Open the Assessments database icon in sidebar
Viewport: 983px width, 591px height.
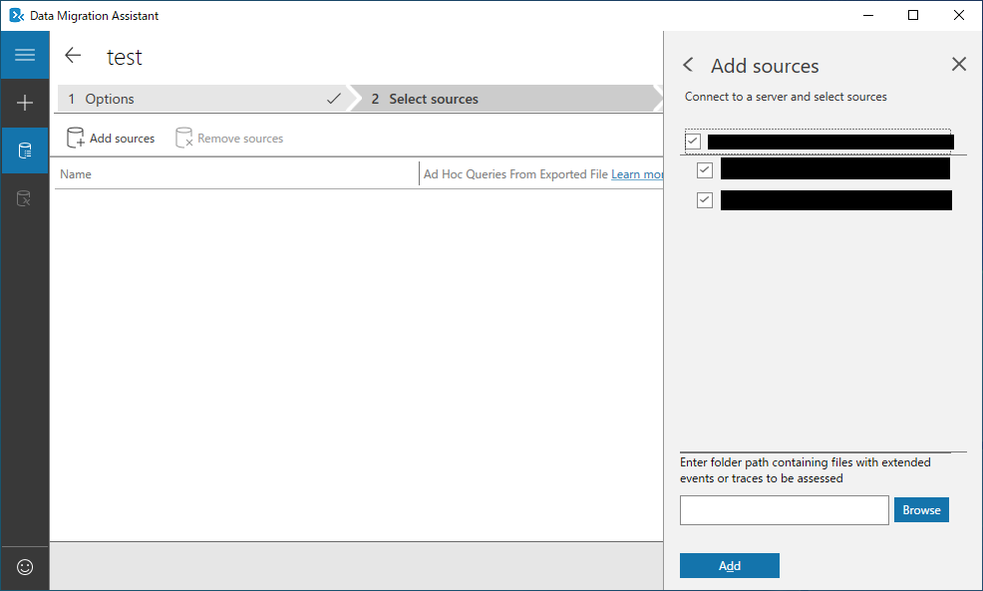(x=25, y=150)
